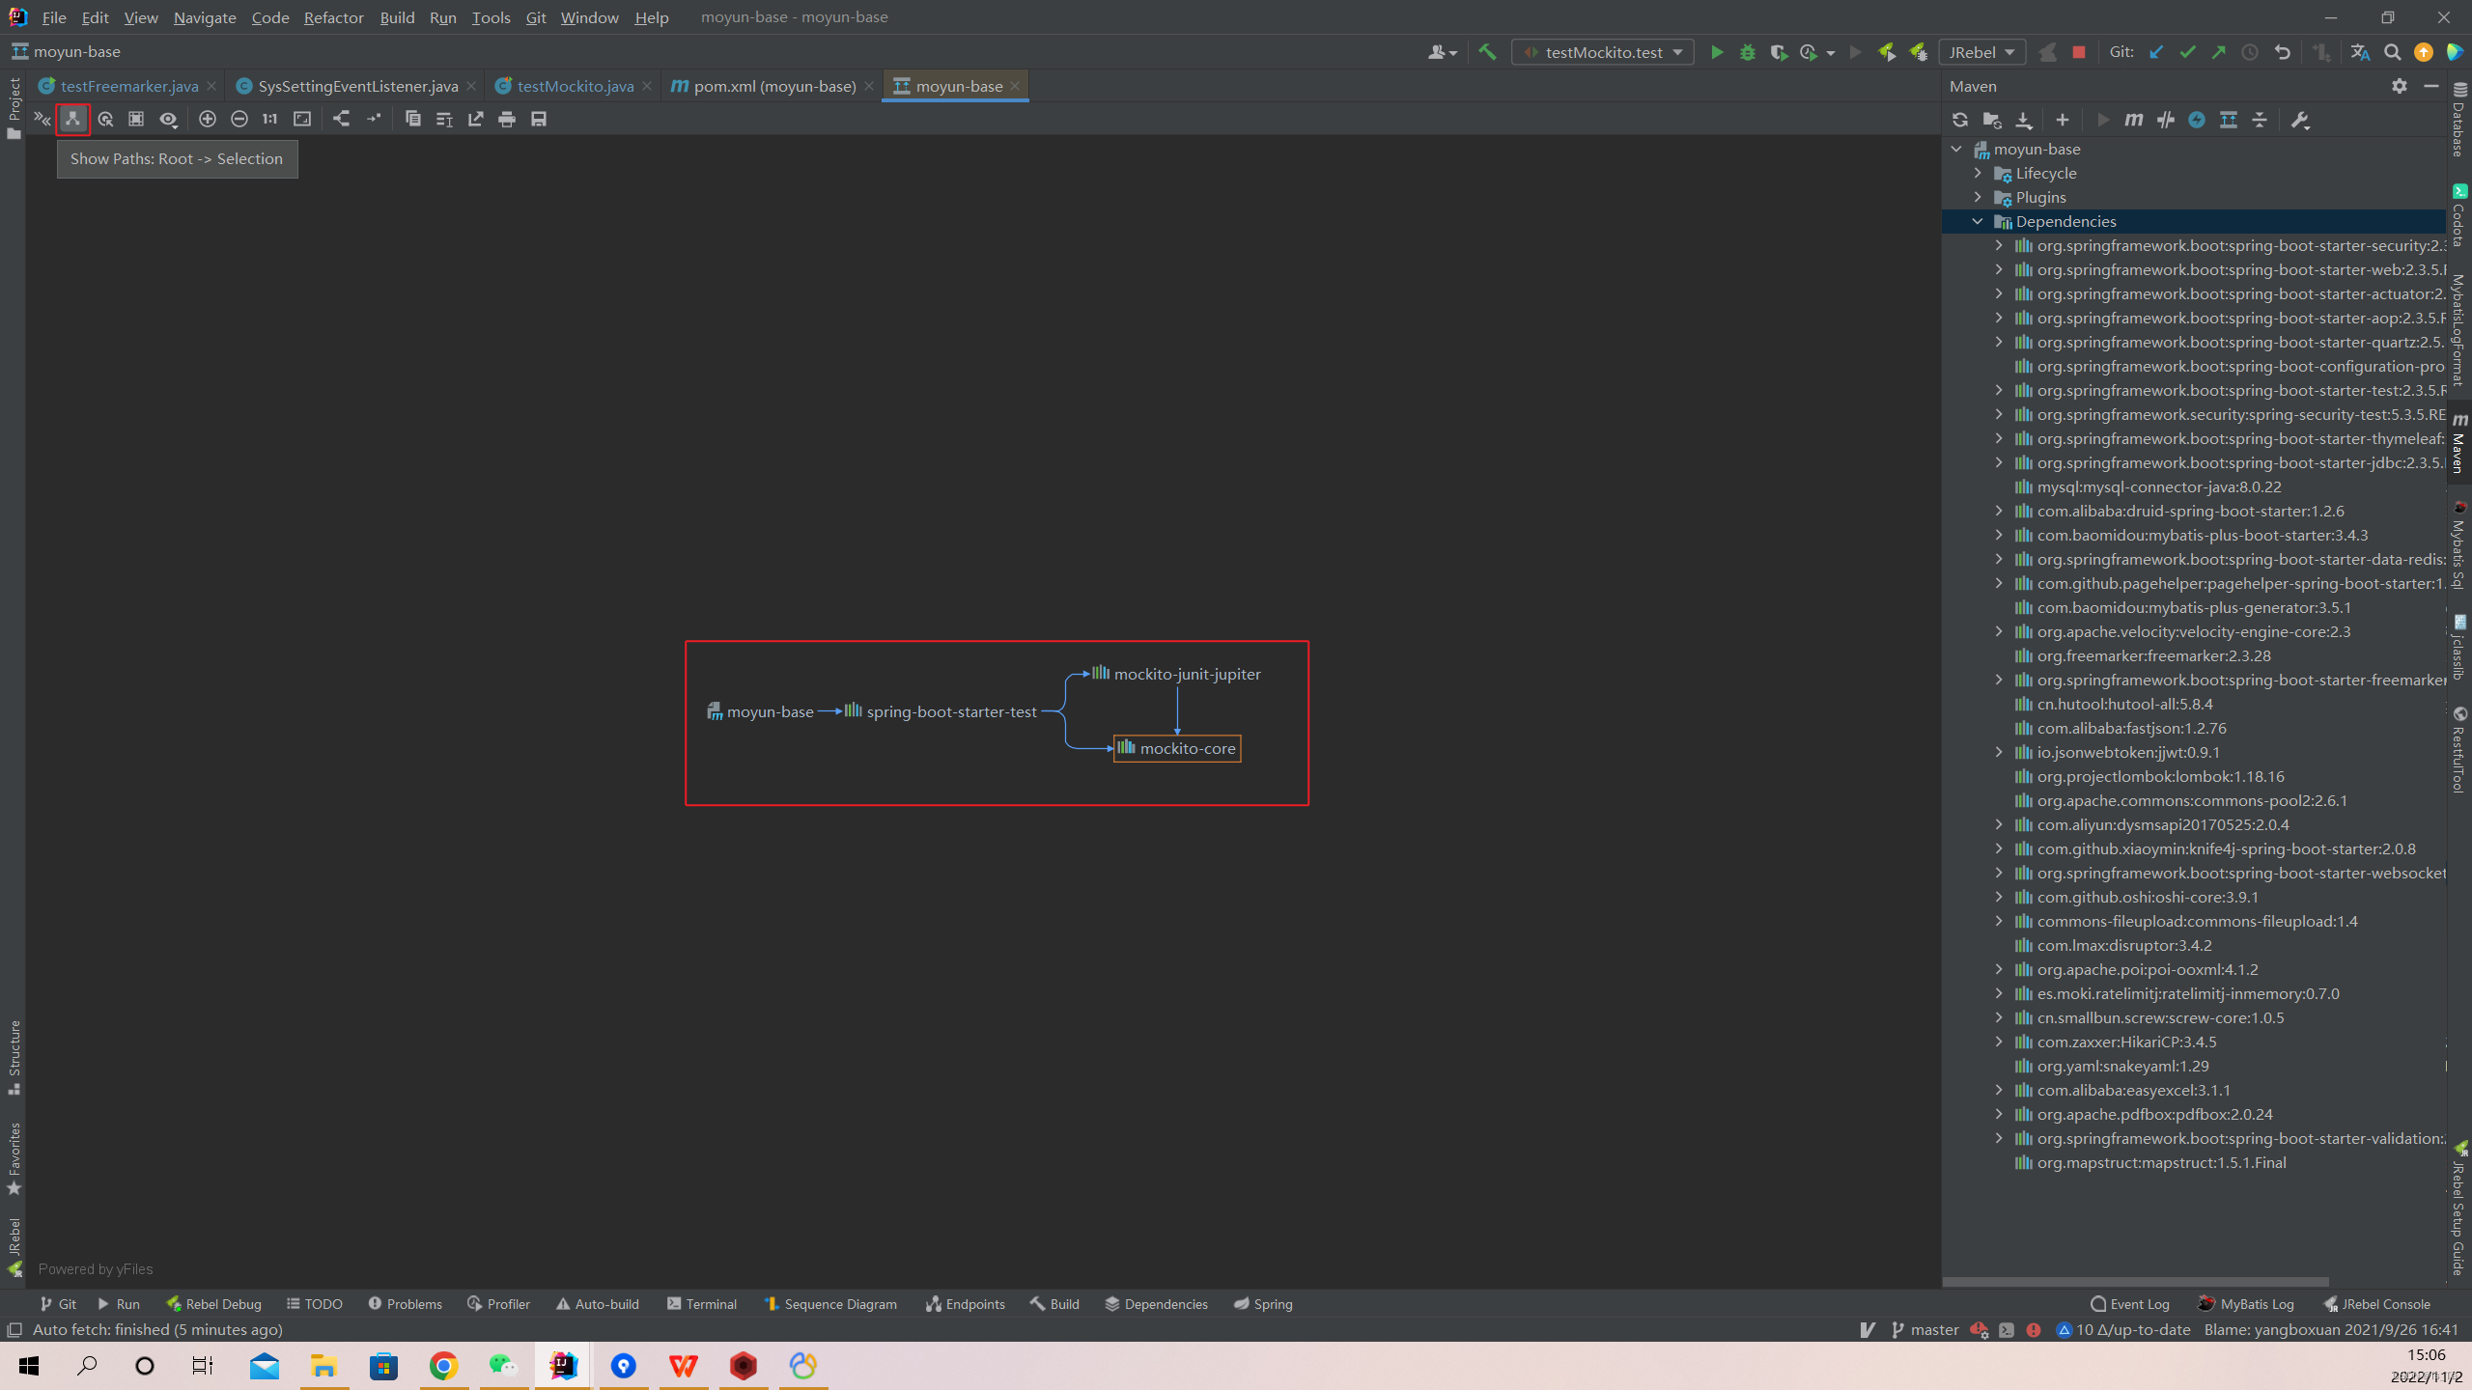The height and width of the screenshot is (1390, 2472).
Task: Toggle Project tool window on left
Action: coord(14,108)
